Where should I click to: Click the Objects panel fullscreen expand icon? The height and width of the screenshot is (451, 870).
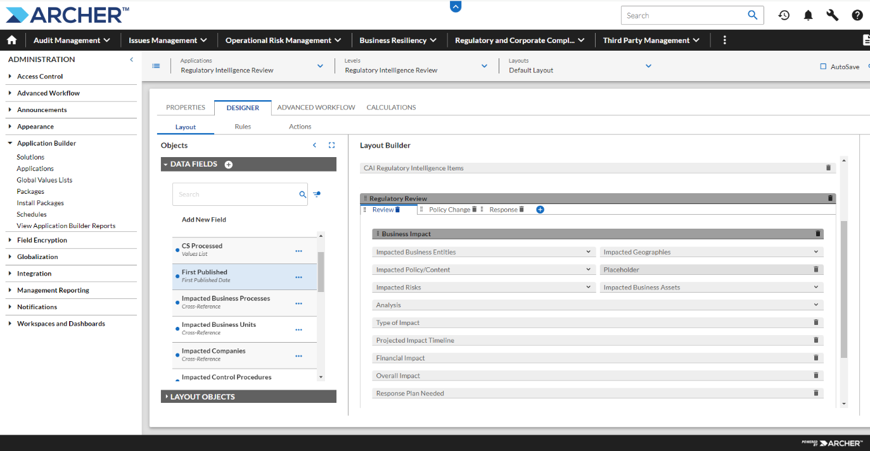point(331,145)
